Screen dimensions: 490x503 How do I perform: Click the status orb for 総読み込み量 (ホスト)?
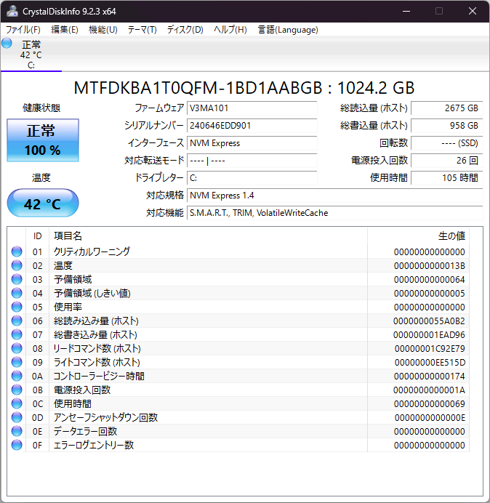(17, 321)
